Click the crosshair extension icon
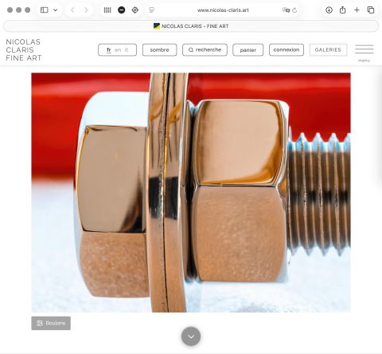This screenshot has height=354, width=382. point(135,10)
